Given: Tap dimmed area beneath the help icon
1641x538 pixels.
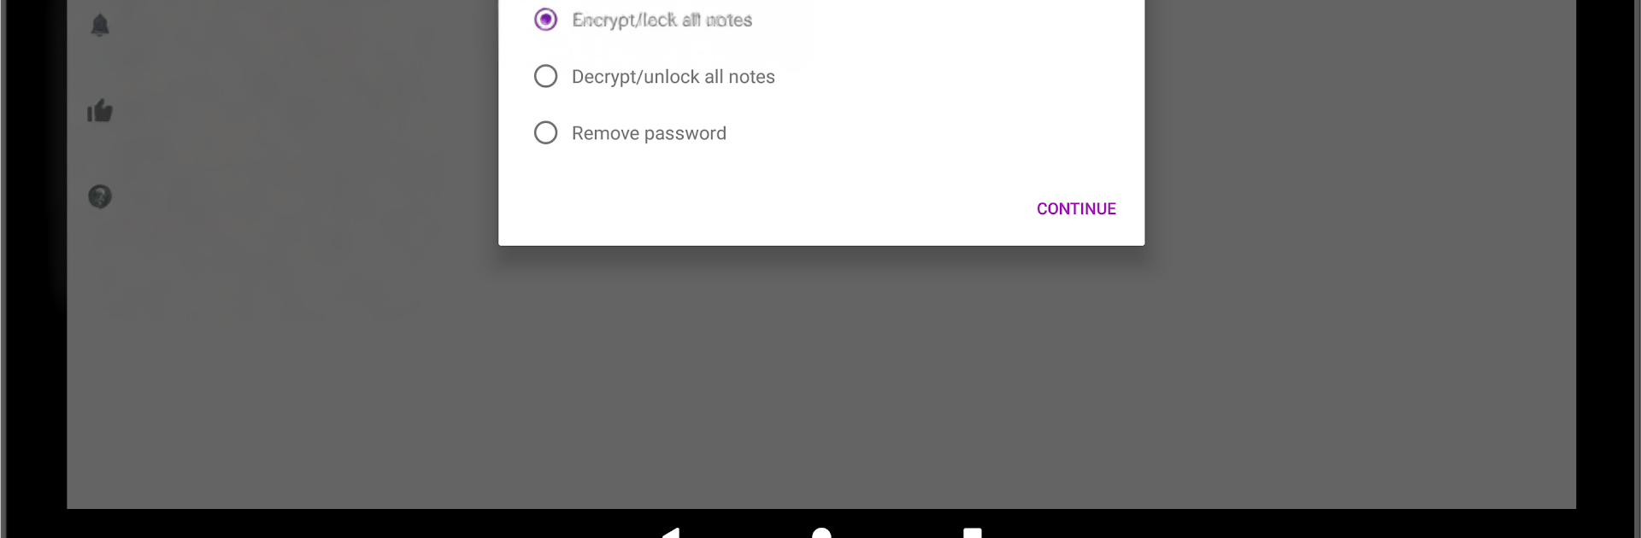Looking at the screenshot, I should (x=100, y=342).
